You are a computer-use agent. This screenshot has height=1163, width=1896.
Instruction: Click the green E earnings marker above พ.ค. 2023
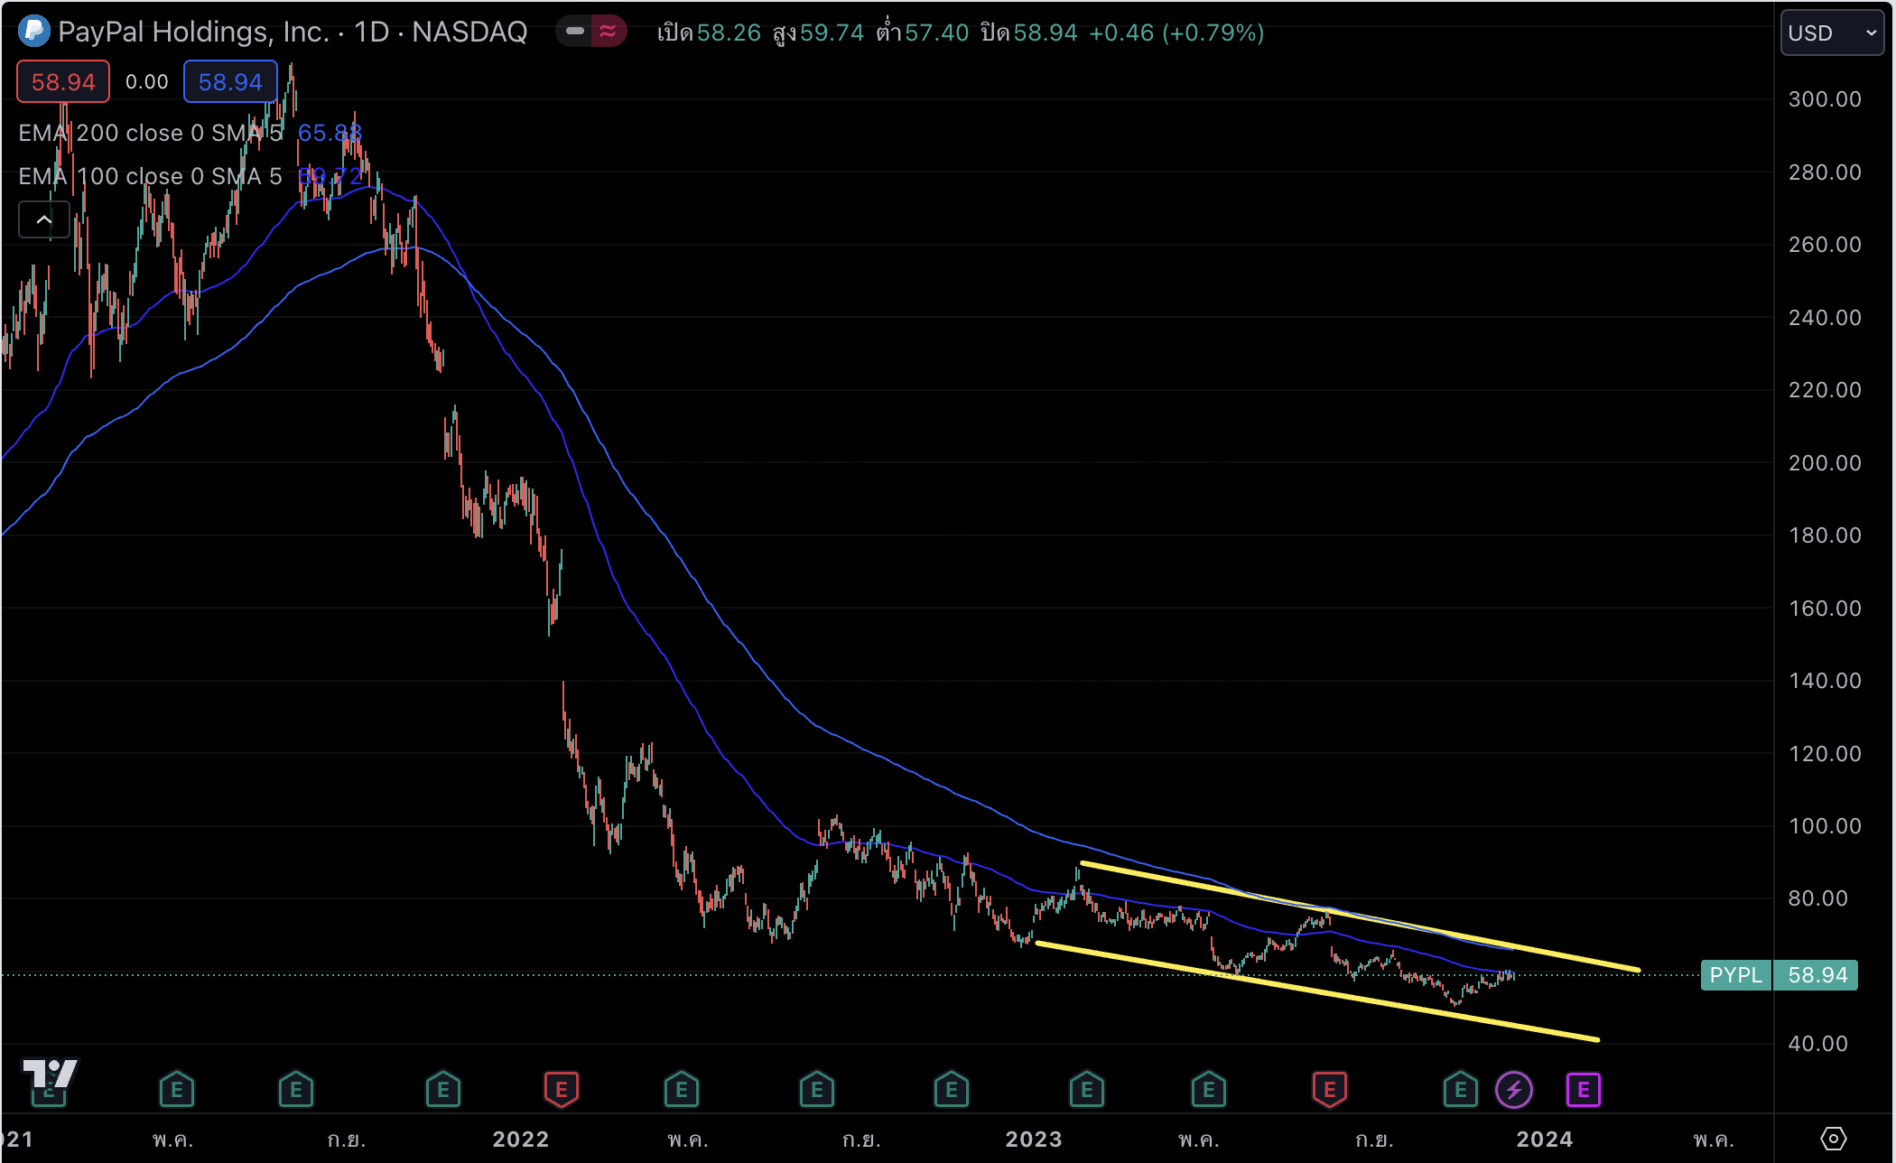1209,1090
